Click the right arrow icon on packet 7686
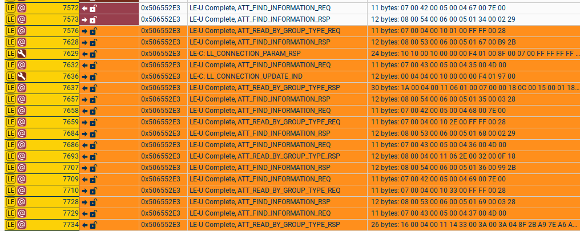580x231 pixels. (84, 145)
